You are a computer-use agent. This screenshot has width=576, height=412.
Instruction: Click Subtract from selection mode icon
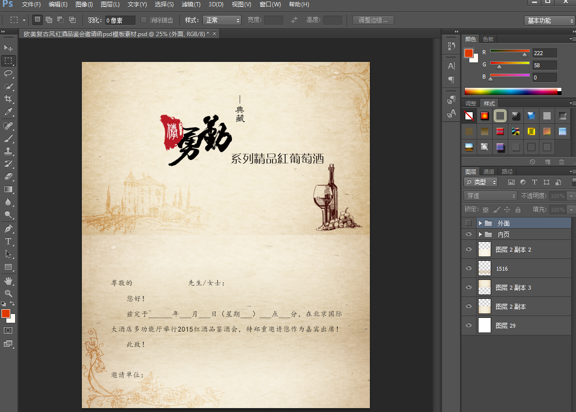point(60,20)
